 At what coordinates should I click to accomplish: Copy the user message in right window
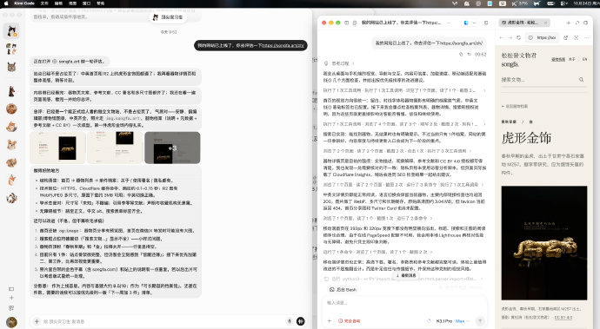tap(461, 55)
